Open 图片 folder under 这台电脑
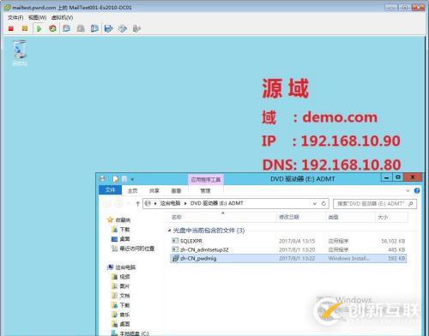429x336 pixels. [124, 286]
